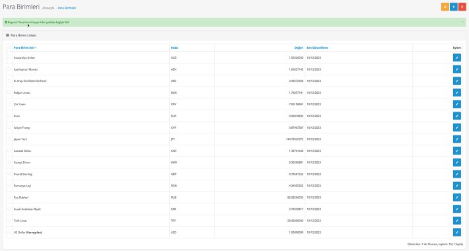Sort by Son Güncelleme column
Viewport: 469px width, 251px height.
point(317,48)
